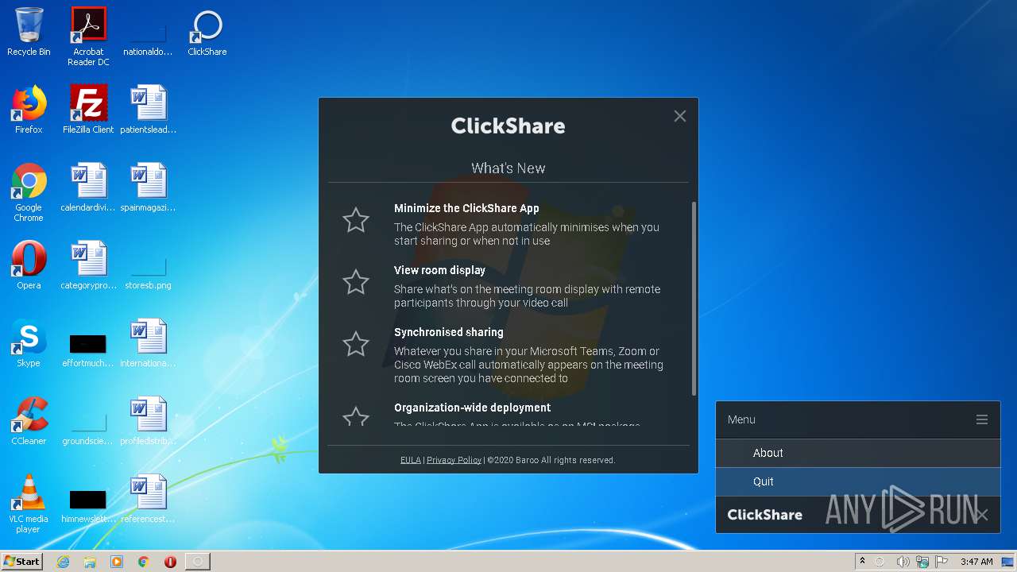This screenshot has height=572, width=1017.
Task: Open the Recycle Bin icon
Action: pos(29,33)
